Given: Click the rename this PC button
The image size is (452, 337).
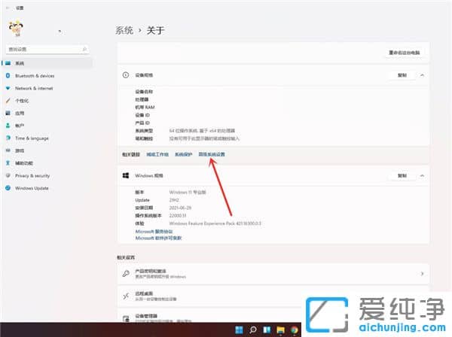Looking at the screenshot, I should (x=404, y=53).
